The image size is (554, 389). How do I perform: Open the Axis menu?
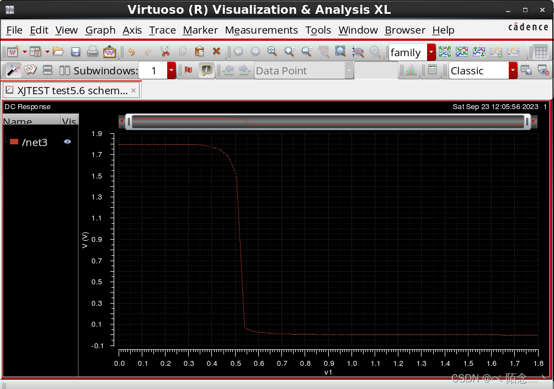pyautogui.click(x=132, y=30)
